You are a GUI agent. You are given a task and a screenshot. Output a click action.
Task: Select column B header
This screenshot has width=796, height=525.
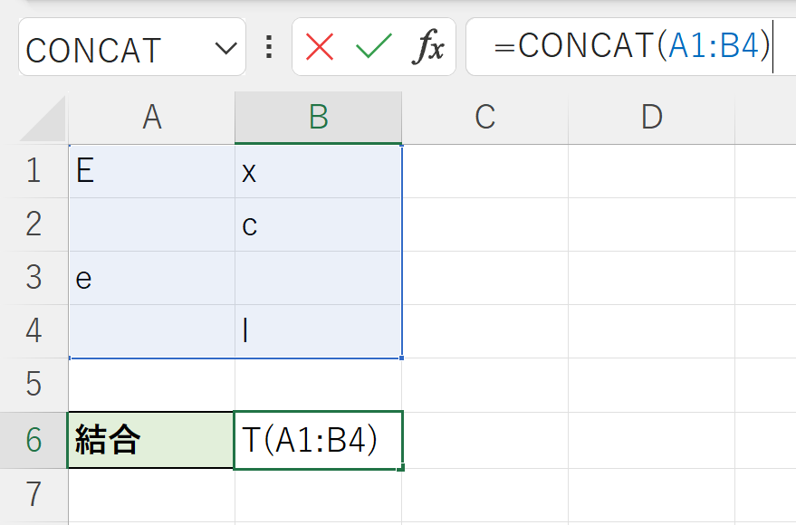[x=318, y=117]
